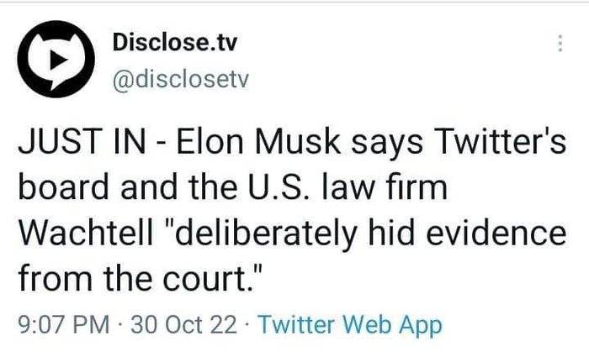Open the @disclosetv handle
The width and height of the screenshot is (589, 352).
(x=175, y=80)
